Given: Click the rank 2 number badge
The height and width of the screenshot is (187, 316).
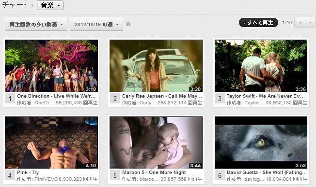Looking at the screenshot, I should point(115,99).
